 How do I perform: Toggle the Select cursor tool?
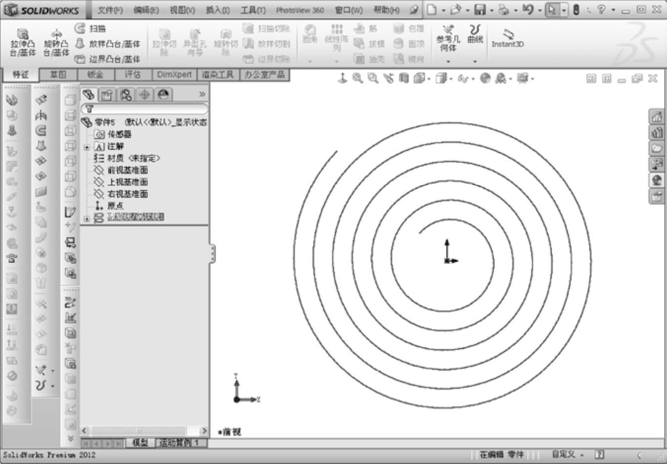pos(552,9)
